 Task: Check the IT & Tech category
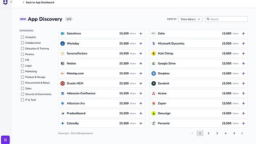tap(22, 100)
